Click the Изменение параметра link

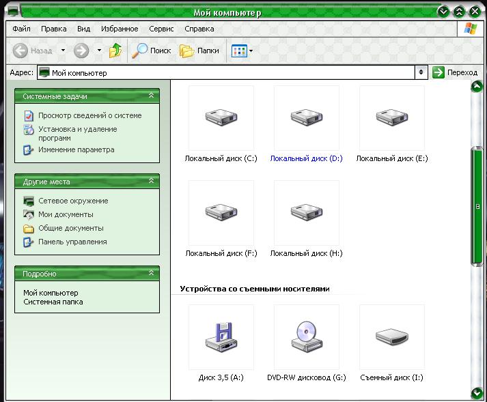[76, 149]
